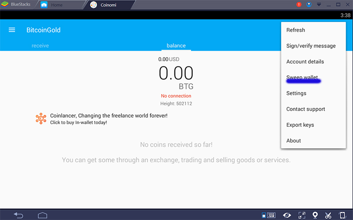Click the BlueStacks logo icon
Image resolution: width=353 pixels, height=220 pixels.
(4, 4)
